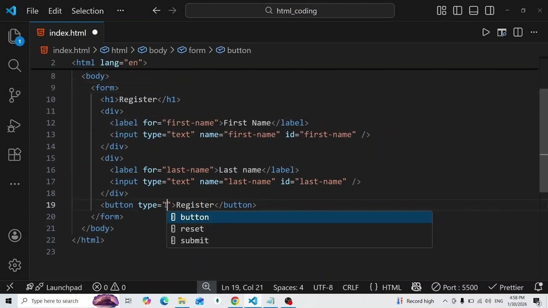Open Microsoft Edge from the taskbar
The height and width of the screenshot is (308, 548).
(x=164, y=301)
